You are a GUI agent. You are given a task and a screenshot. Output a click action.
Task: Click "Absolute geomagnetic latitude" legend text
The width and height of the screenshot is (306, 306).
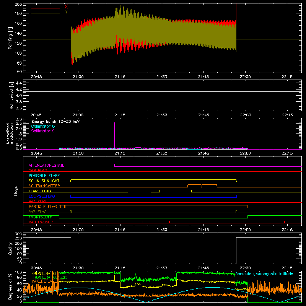pos(264,273)
